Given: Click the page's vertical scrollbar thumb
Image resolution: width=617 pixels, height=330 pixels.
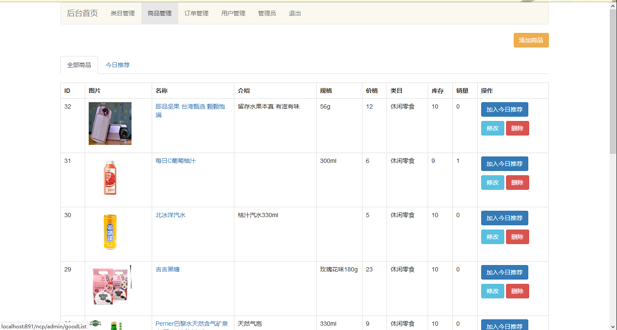Looking at the screenshot, I should pos(613,81).
